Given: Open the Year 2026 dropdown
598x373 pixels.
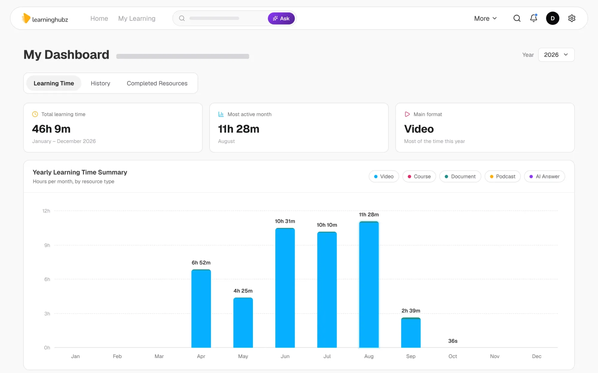Looking at the screenshot, I should click(556, 55).
